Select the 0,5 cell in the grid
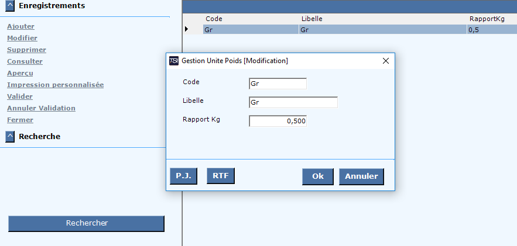The width and height of the screenshot is (517, 246). [x=492, y=30]
